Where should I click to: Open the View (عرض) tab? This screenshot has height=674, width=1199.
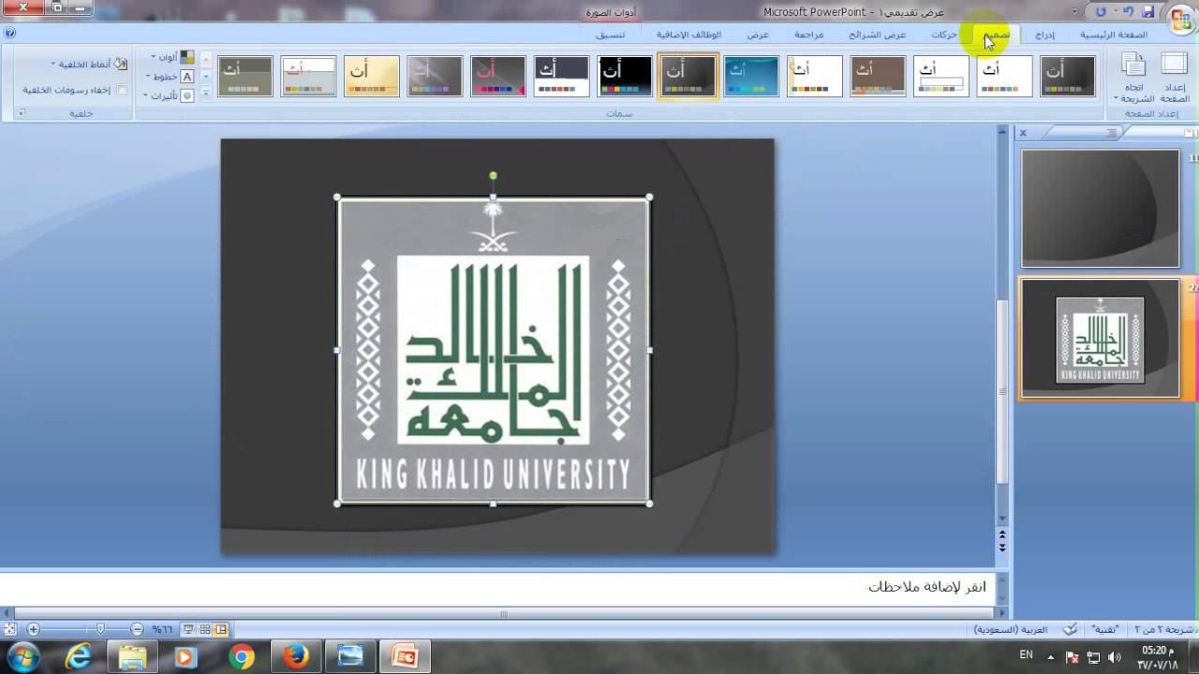[758, 35]
